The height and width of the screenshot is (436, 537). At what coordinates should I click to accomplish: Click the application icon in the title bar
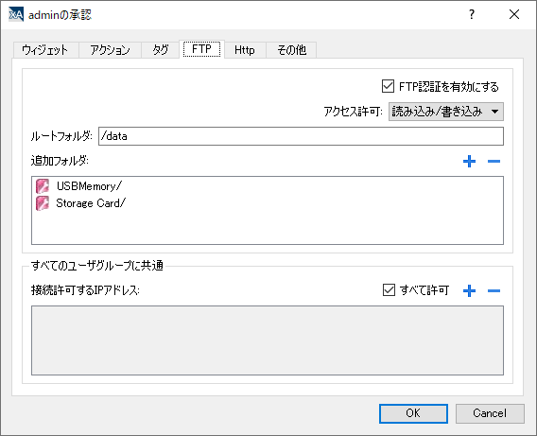[x=16, y=14]
